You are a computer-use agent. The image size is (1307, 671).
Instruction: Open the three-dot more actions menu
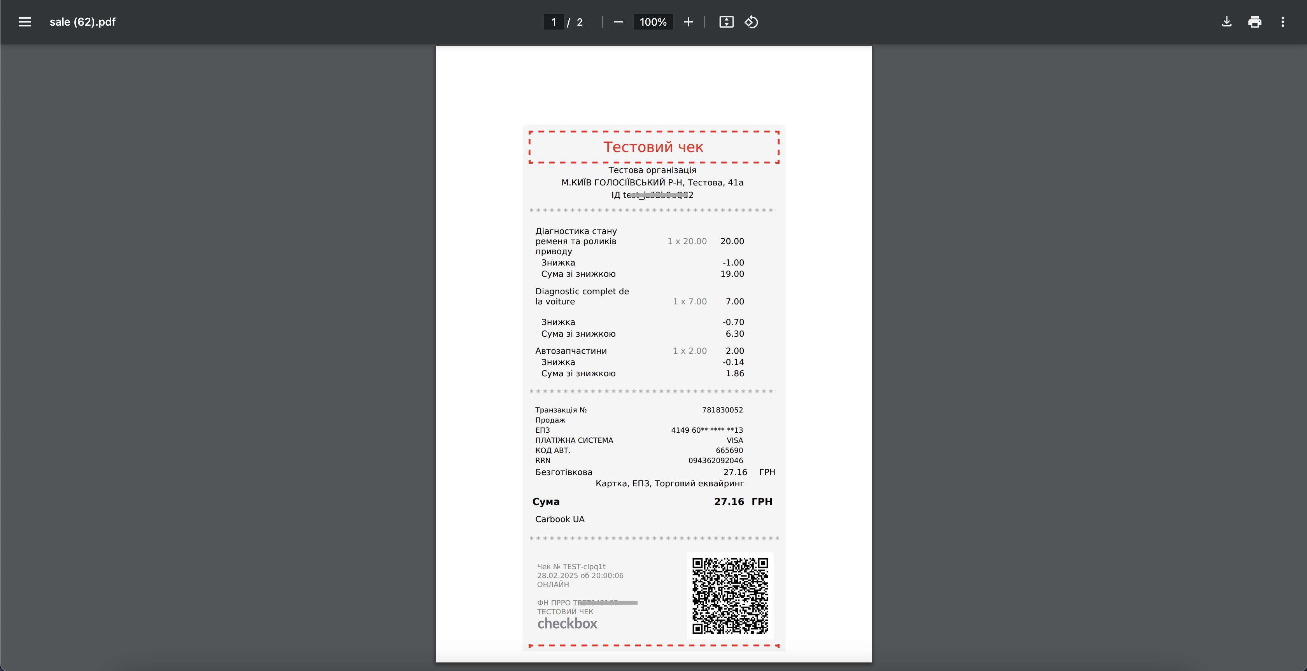(1282, 22)
